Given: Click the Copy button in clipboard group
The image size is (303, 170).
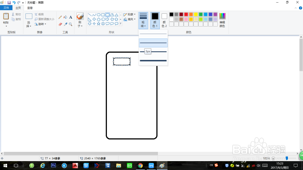Looking at the screenshot, I should 16,19.
